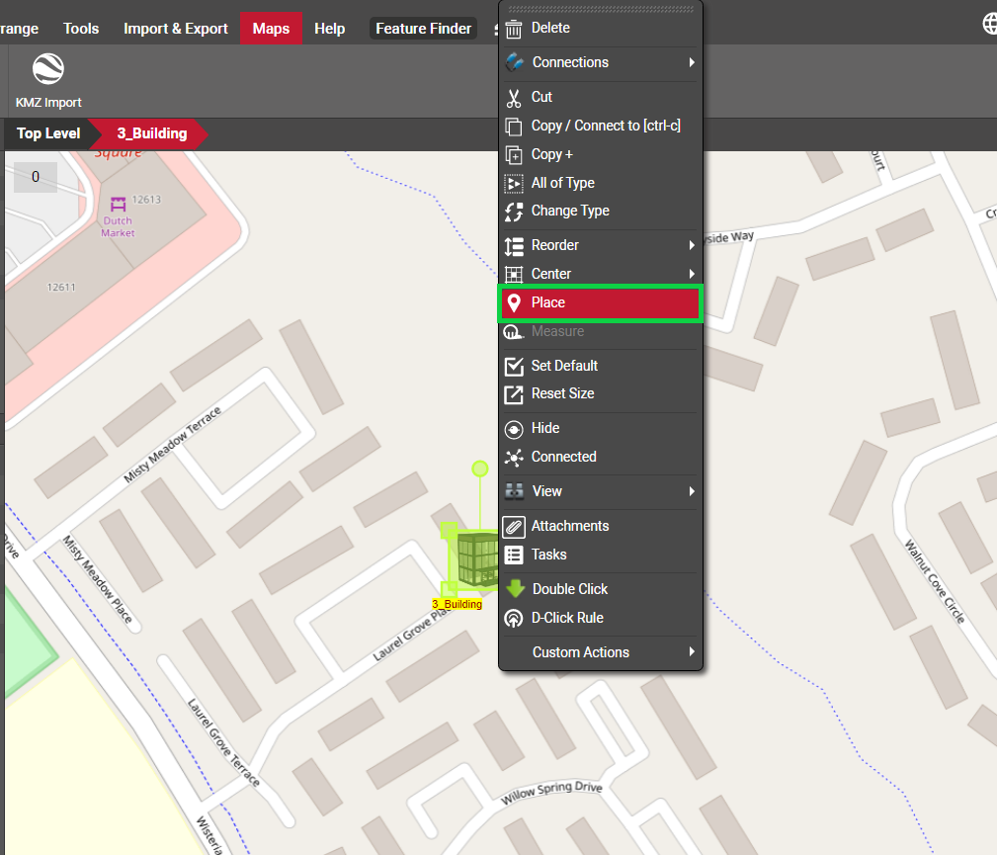Click the Attachments paperclip icon

(514, 526)
